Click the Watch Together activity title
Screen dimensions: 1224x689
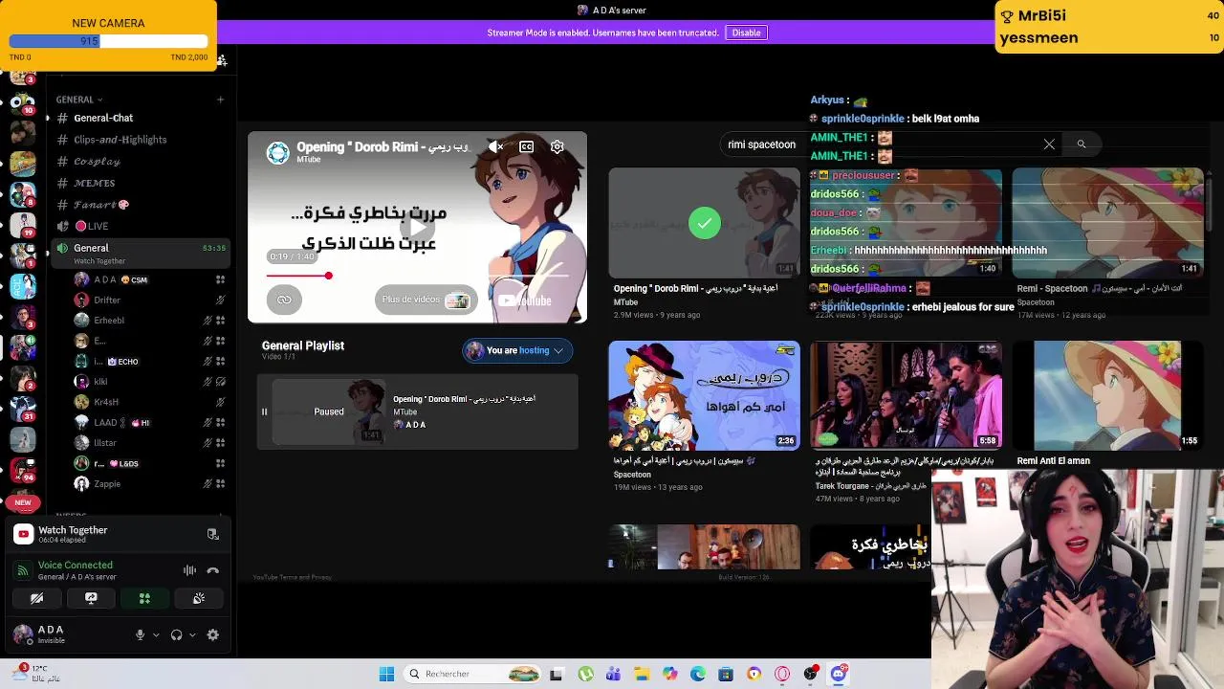point(73,530)
